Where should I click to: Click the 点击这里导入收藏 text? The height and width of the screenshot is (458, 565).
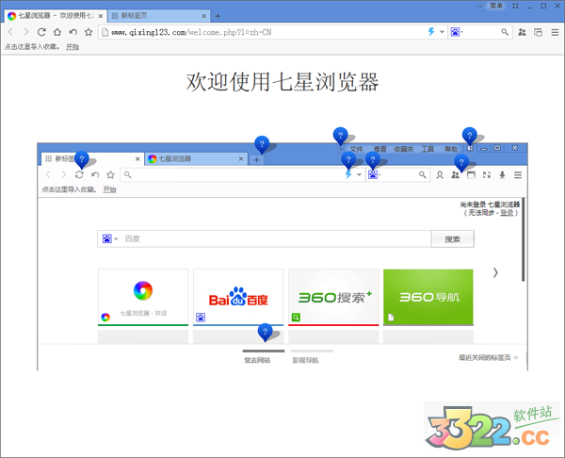pos(32,46)
